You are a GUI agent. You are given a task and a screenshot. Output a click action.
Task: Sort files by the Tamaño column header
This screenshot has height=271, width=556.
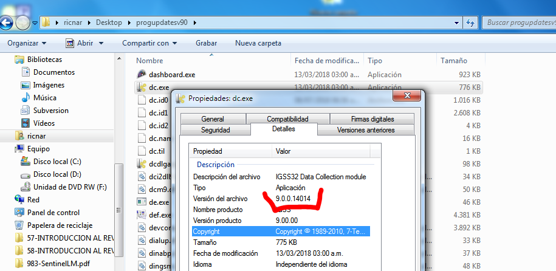tap(453, 61)
